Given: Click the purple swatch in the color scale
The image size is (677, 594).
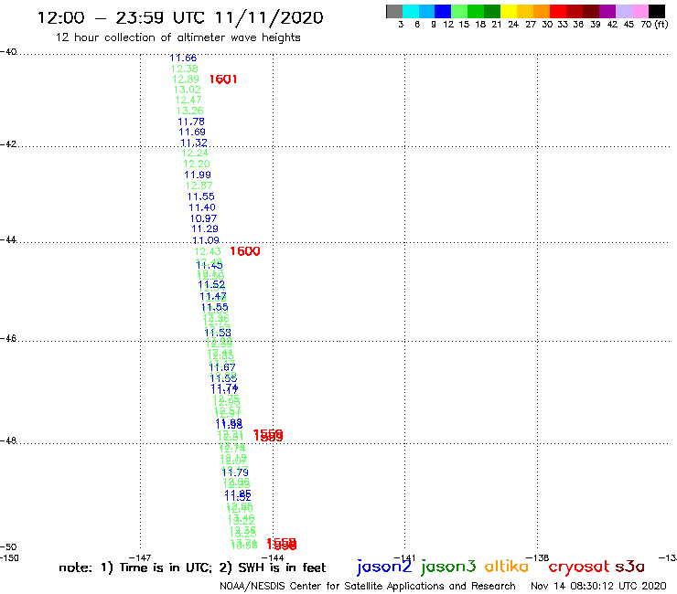Looking at the screenshot, I should [x=607, y=11].
